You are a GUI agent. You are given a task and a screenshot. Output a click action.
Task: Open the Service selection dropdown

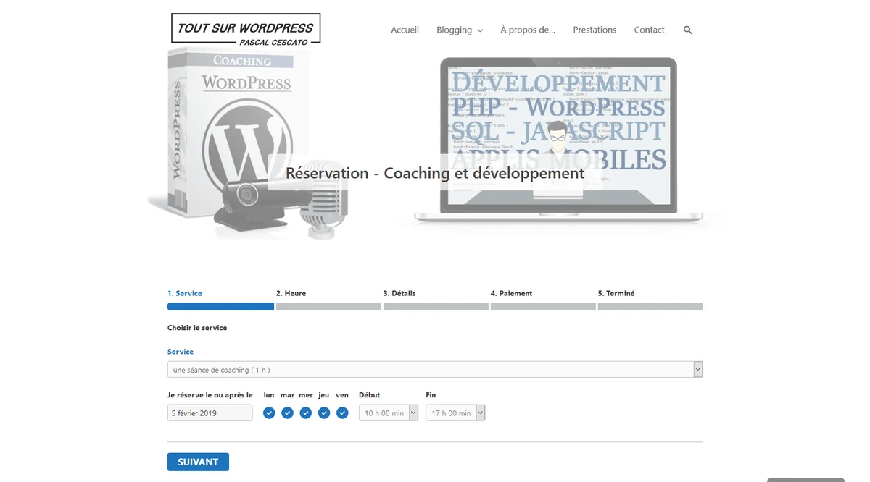pos(434,370)
